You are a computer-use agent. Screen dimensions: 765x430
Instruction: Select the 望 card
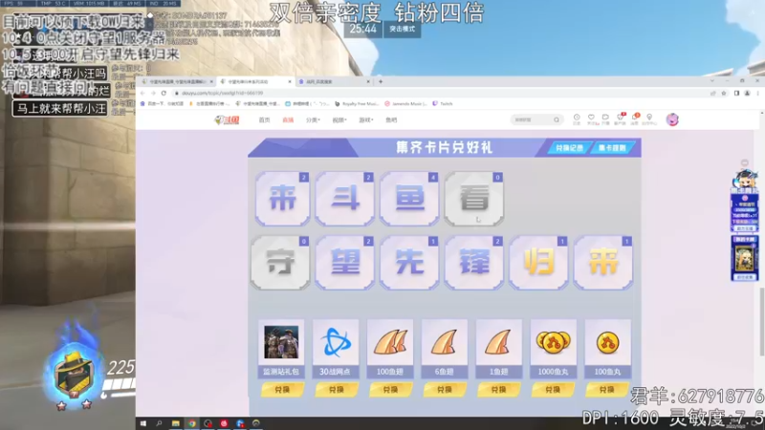pyautogui.click(x=345, y=264)
